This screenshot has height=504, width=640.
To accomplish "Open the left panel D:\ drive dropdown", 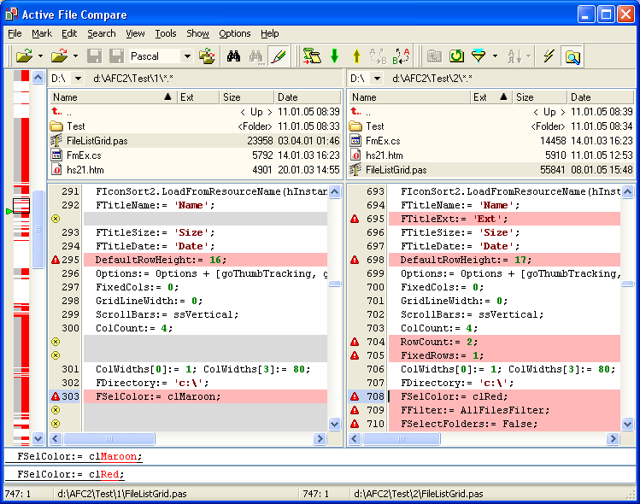I will pyautogui.click(x=78, y=79).
